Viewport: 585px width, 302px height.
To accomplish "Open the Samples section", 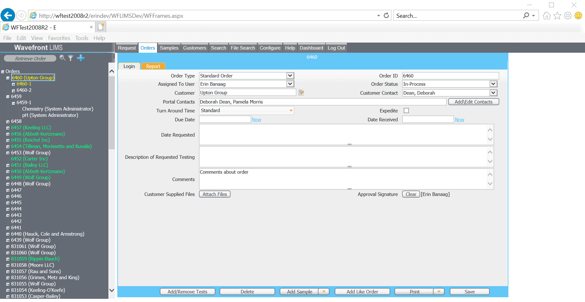I will 169,48.
